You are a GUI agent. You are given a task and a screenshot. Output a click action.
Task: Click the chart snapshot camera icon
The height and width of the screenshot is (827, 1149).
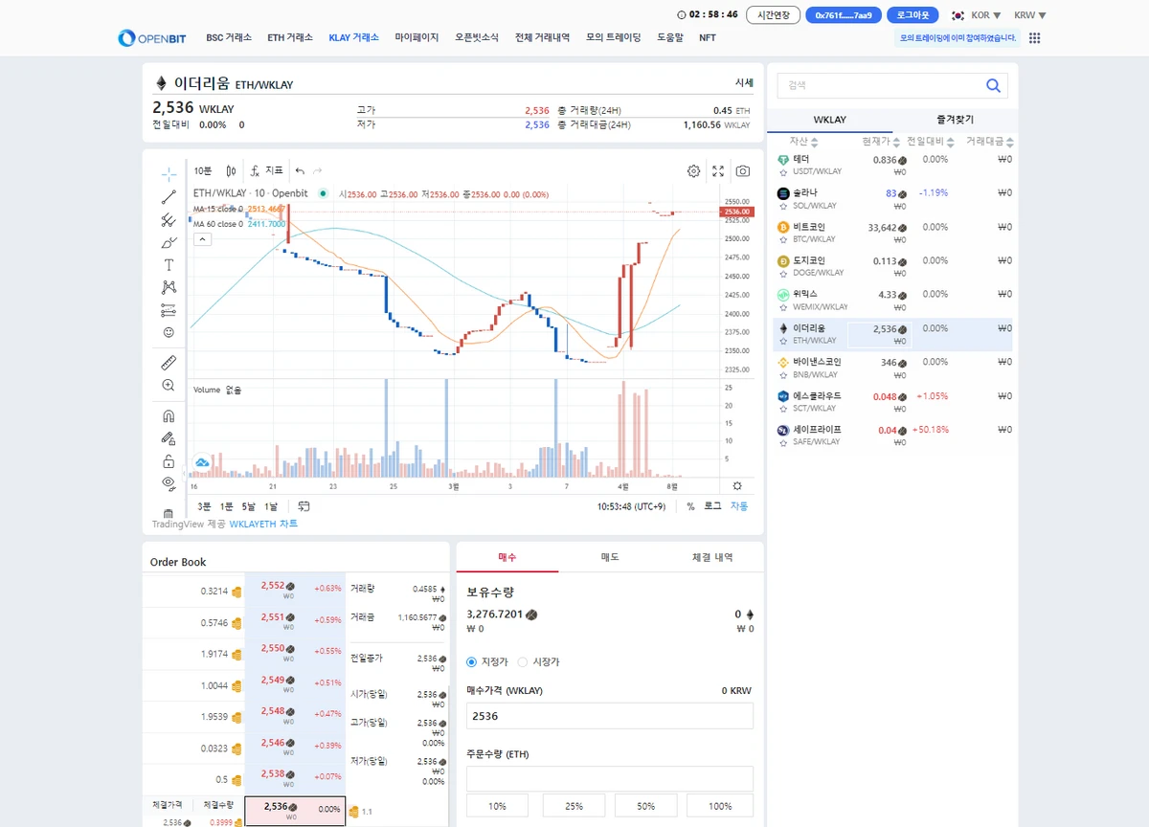[743, 171]
